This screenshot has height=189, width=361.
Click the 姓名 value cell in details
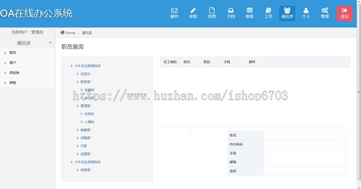305,135
